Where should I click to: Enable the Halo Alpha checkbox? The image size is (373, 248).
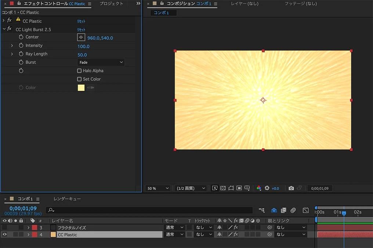[x=79, y=71]
